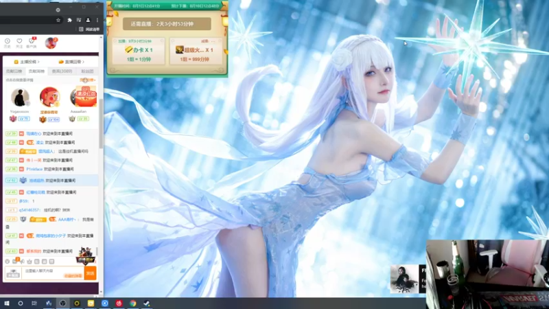Viewport: 549px width, 309px height.
Task: Click the music album art thumbnail
Action: point(404,279)
